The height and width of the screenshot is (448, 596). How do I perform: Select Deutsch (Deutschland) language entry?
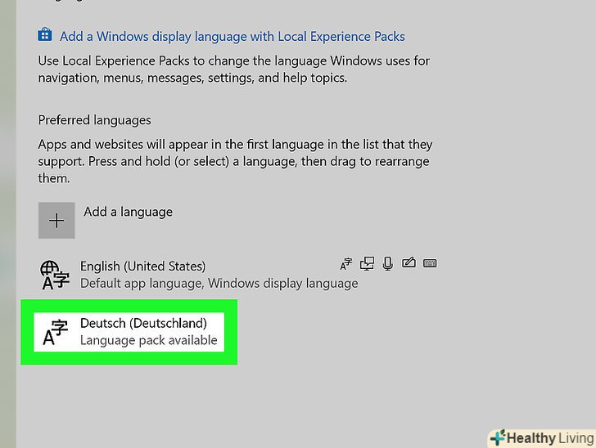coord(129,332)
